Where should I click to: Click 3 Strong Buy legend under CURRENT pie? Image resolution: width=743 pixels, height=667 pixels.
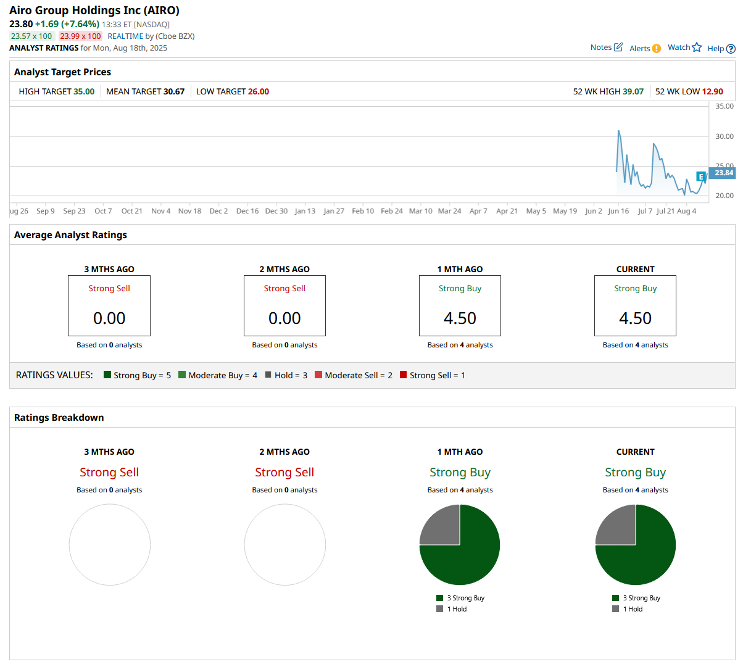click(636, 598)
